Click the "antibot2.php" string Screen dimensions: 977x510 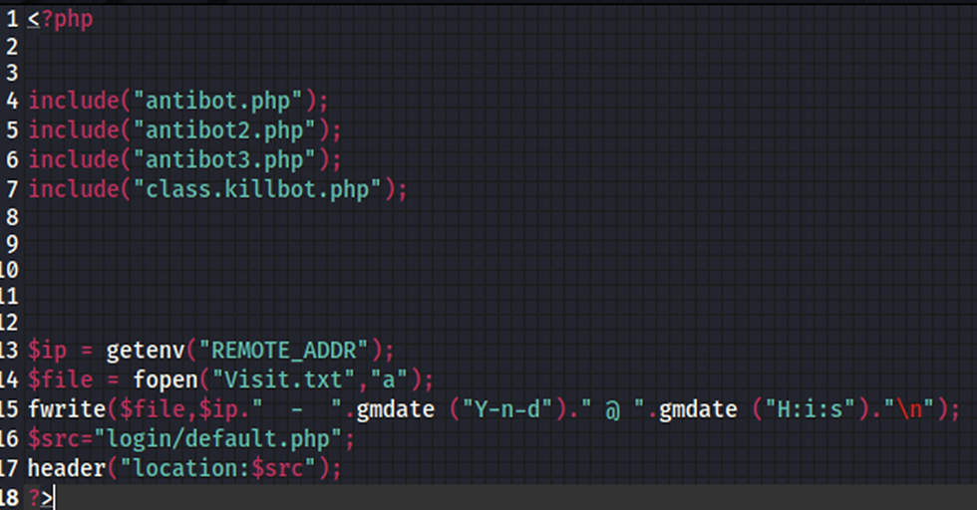pyautogui.click(x=225, y=130)
